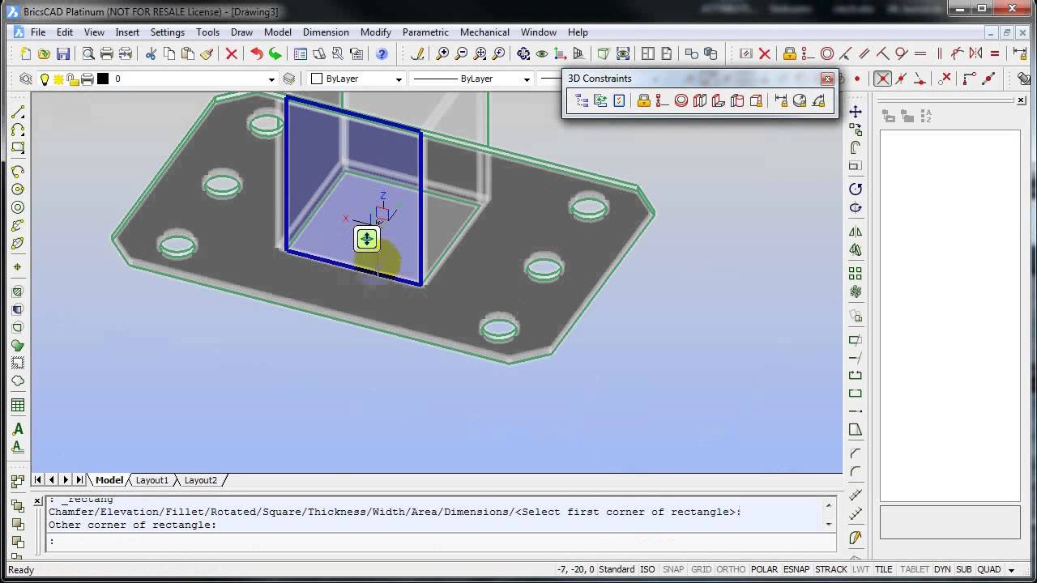This screenshot has width=1037, height=583.
Task: Open the Draw menu
Action: click(x=241, y=32)
